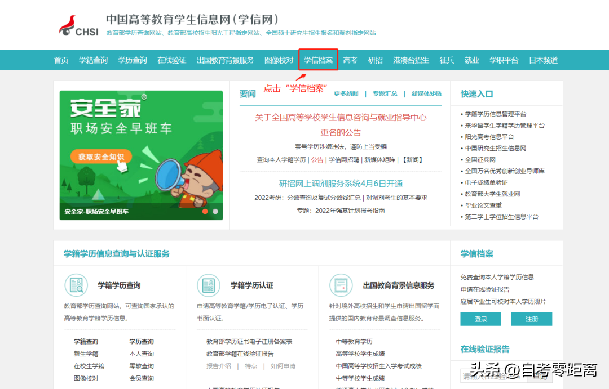Open the 在线验证 nav item
The width and height of the screenshot is (609, 389).
click(171, 60)
